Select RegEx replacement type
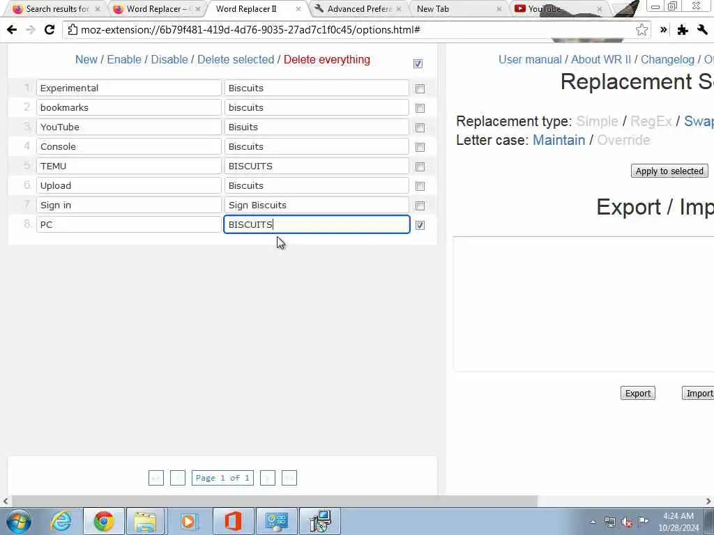The image size is (714, 535). click(x=651, y=121)
